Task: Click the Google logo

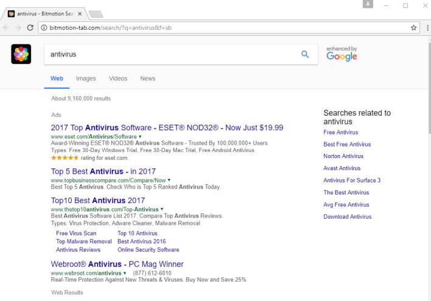Action: [x=342, y=57]
